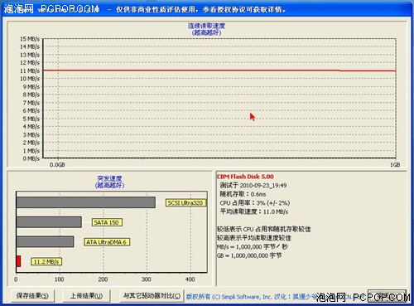Click the 连续读取速度 chart title
The width and height of the screenshot is (414, 306).
pos(206,26)
